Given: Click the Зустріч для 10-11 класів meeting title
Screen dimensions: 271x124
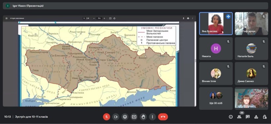Looking at the screenshot, I should click(31, 117).
